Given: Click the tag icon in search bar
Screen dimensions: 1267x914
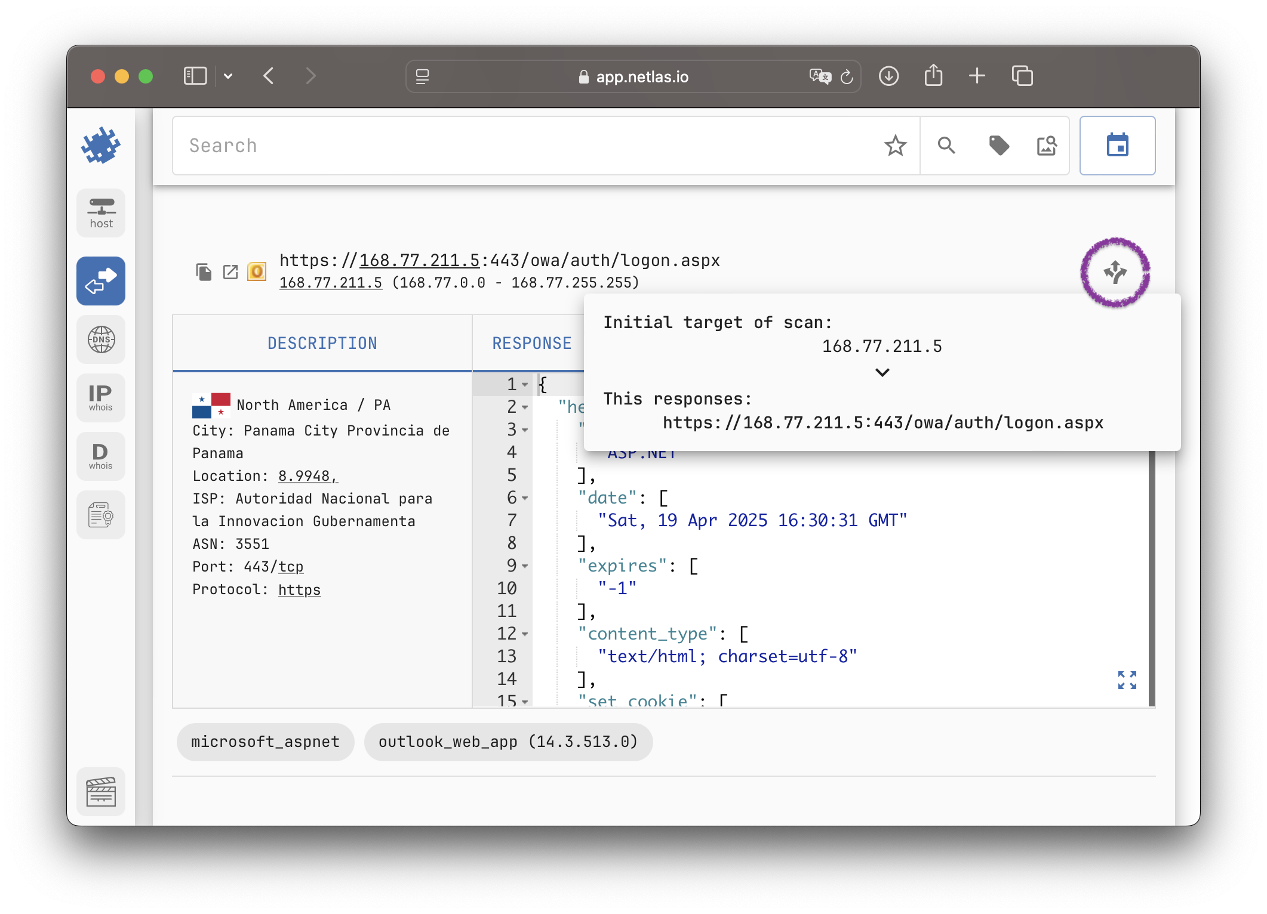Looking at the screenshot, I should (x=999, y=146).
